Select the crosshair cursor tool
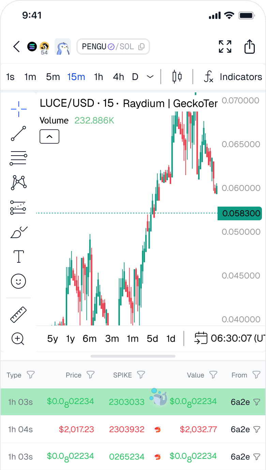The image size is (266, 470). [18, 109]
